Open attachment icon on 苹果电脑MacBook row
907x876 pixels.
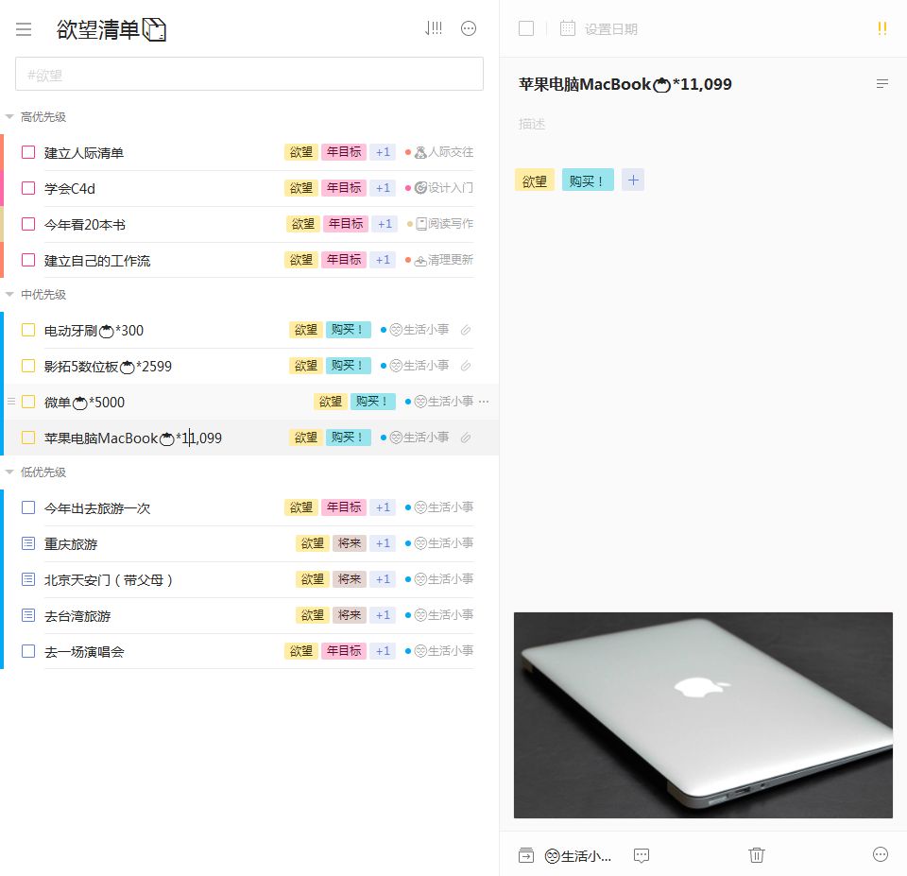466,438
